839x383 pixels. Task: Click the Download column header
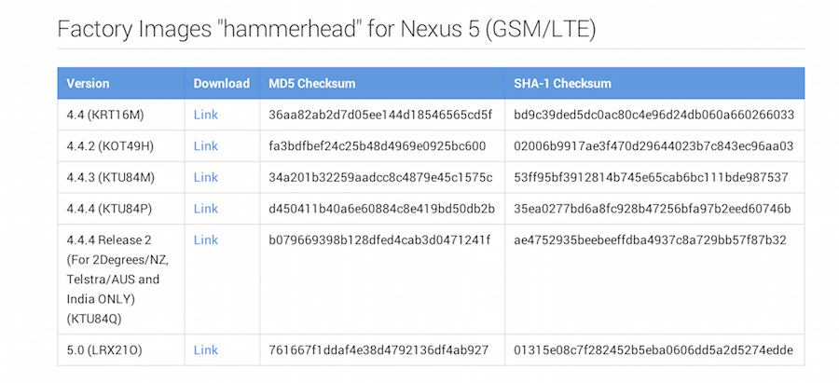pos(221,84)
